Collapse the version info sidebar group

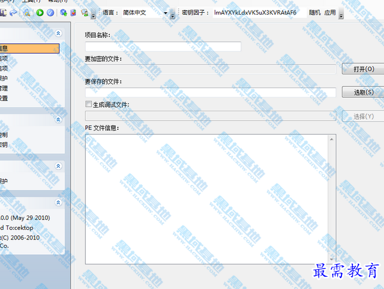(x=58, y=202)
